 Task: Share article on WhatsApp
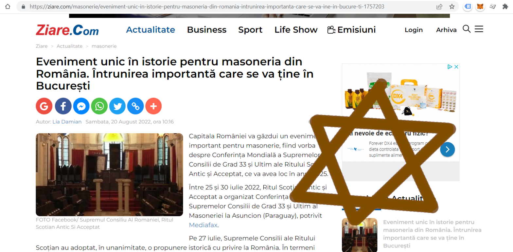coord(99,106)
